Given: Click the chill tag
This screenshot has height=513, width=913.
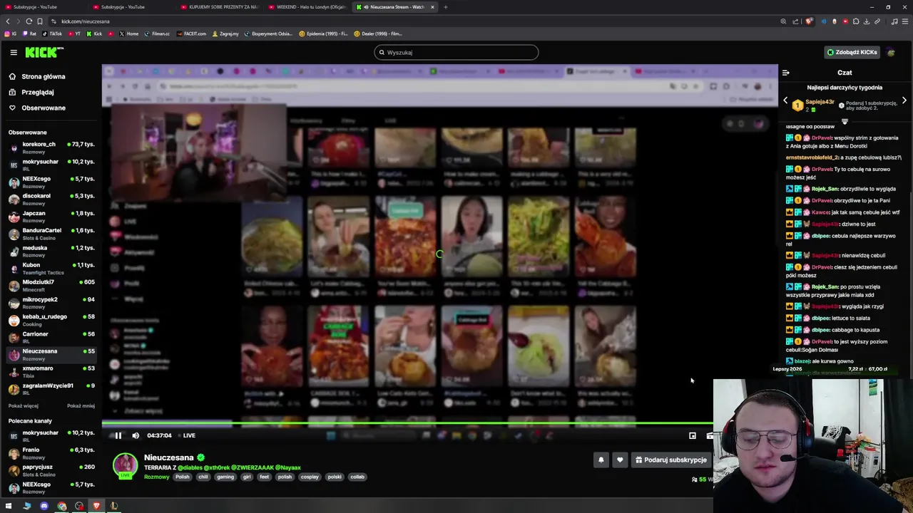Looking at the screenshot, I should click(203, 477).
